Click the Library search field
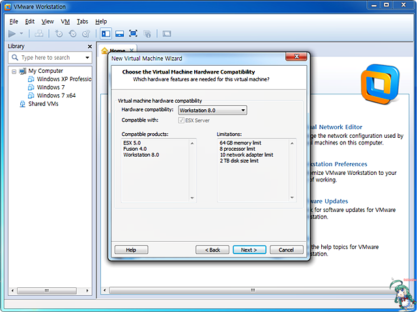The height and width of the screenshot is (312, 417). coord(50,58)
